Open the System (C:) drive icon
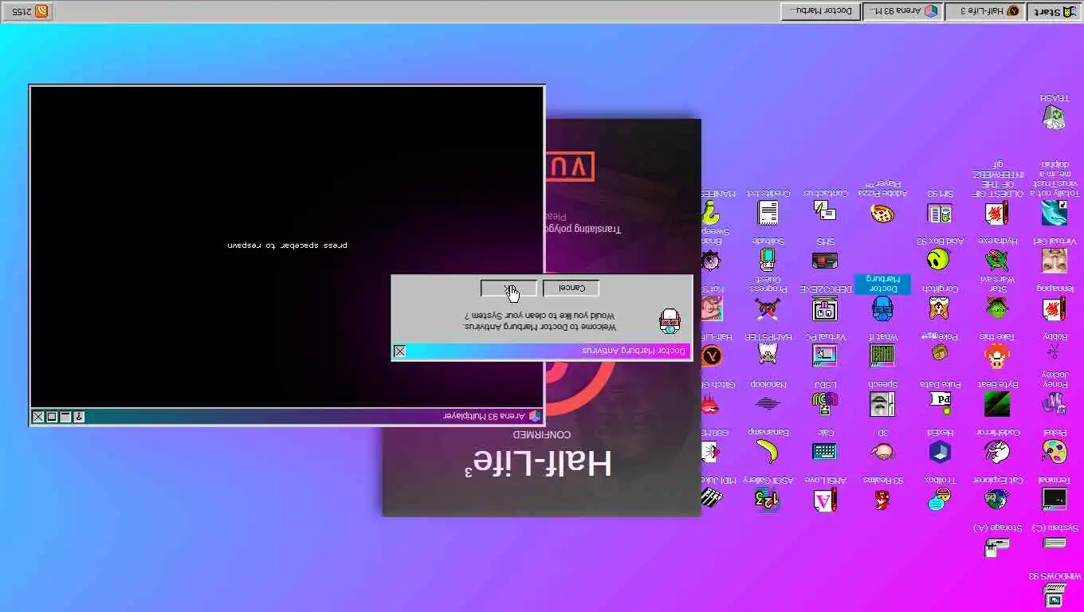 (x=1055, y=543)
